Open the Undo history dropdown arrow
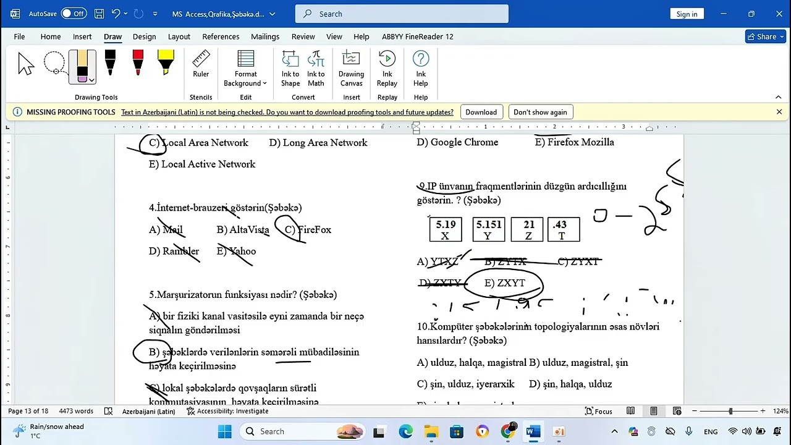Screen dimensions: 791x445 click(125, 14)
